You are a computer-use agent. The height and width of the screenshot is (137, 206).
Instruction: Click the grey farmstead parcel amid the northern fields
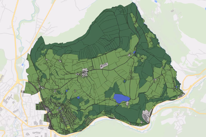(x=104, y=66)
